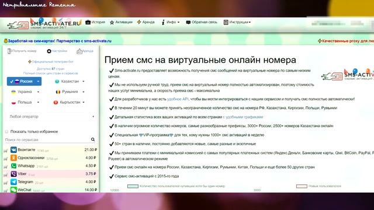Open the История briefcase icon
This screenshot has width=374, height=210.
tap(88, 22)
